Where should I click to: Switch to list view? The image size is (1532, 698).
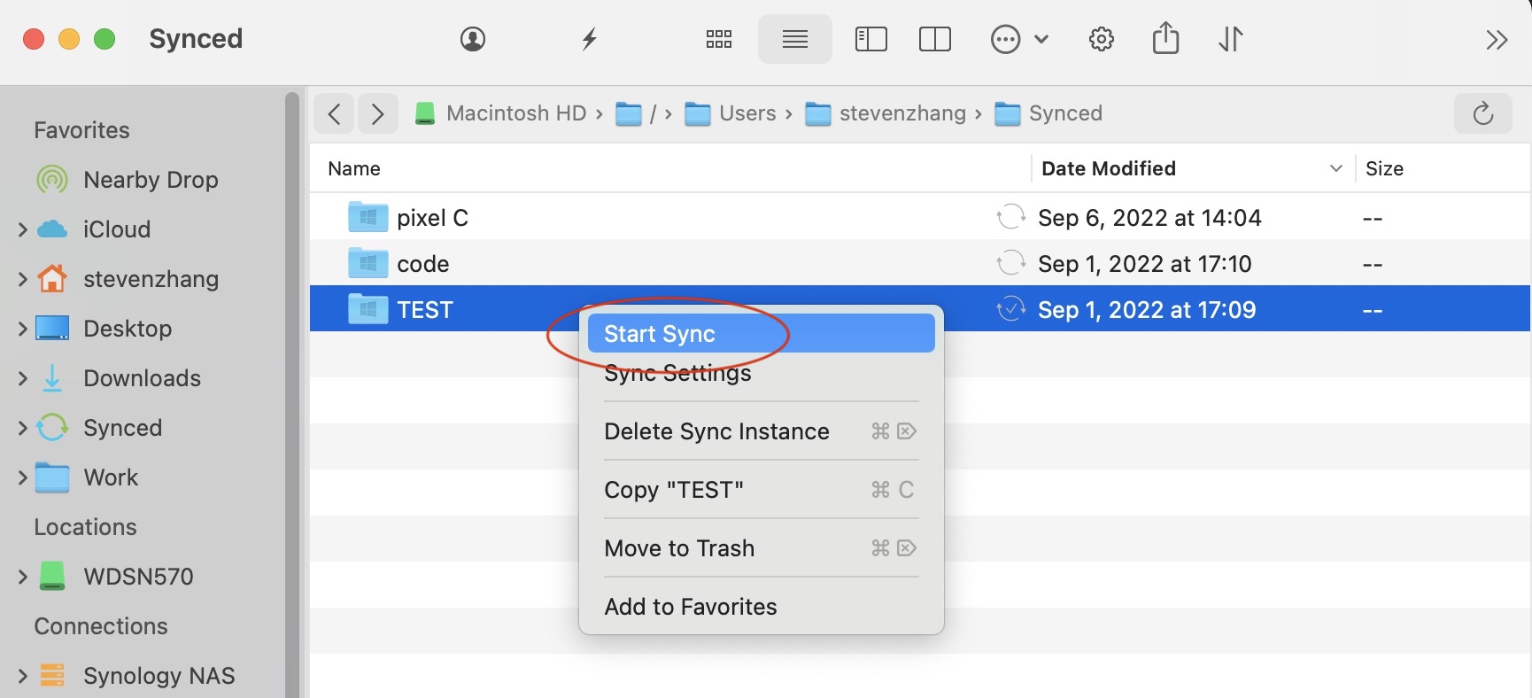tap(795, 39)
